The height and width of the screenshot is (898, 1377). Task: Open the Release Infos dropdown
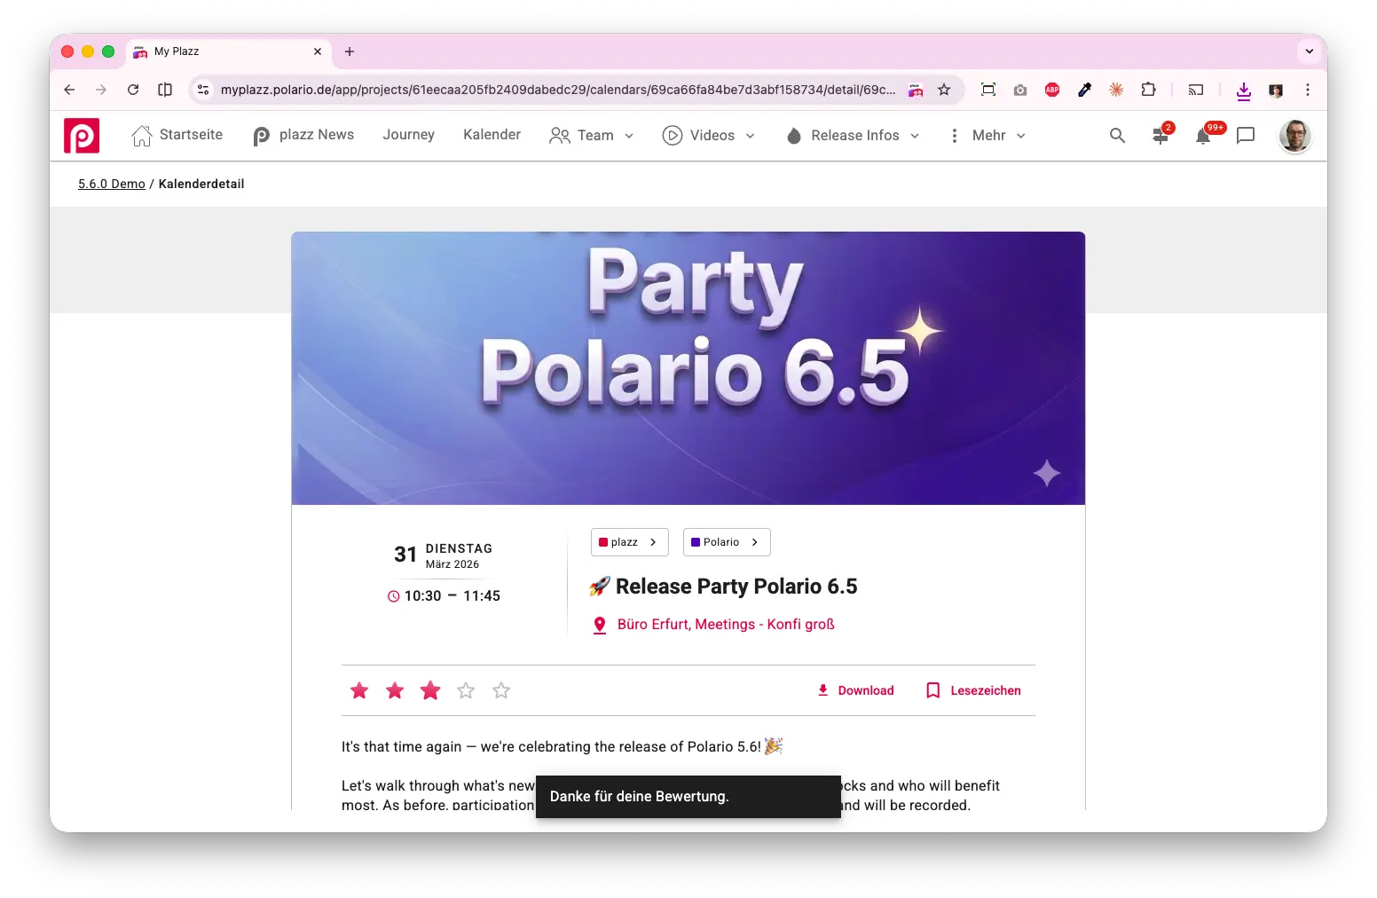853,136
